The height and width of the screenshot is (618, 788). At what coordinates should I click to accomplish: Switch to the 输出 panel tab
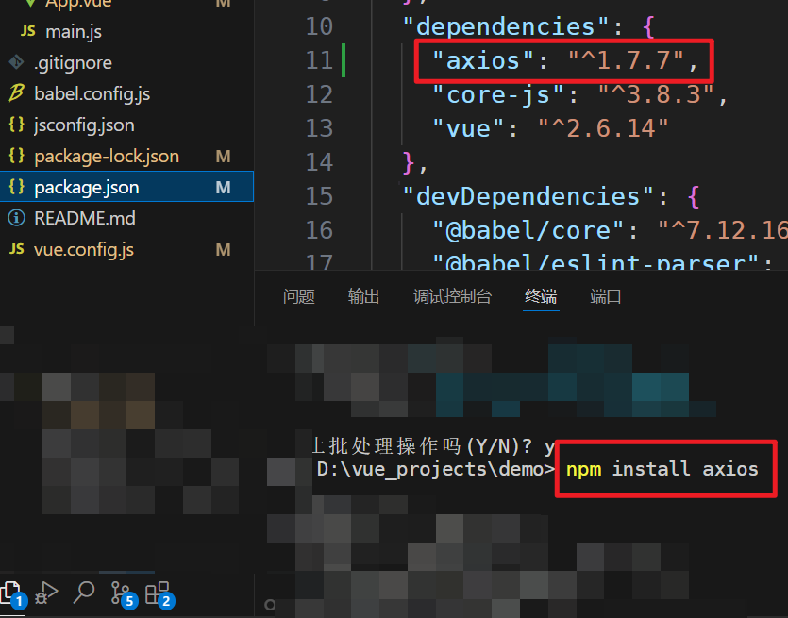click(363, 296)
